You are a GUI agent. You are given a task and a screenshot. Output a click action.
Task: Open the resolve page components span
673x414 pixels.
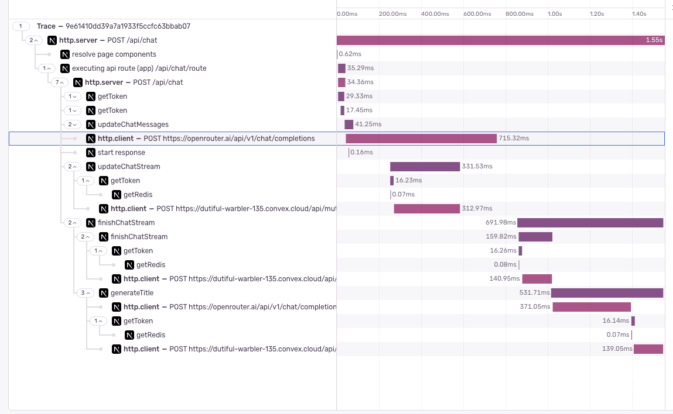(x=114, y=54)
